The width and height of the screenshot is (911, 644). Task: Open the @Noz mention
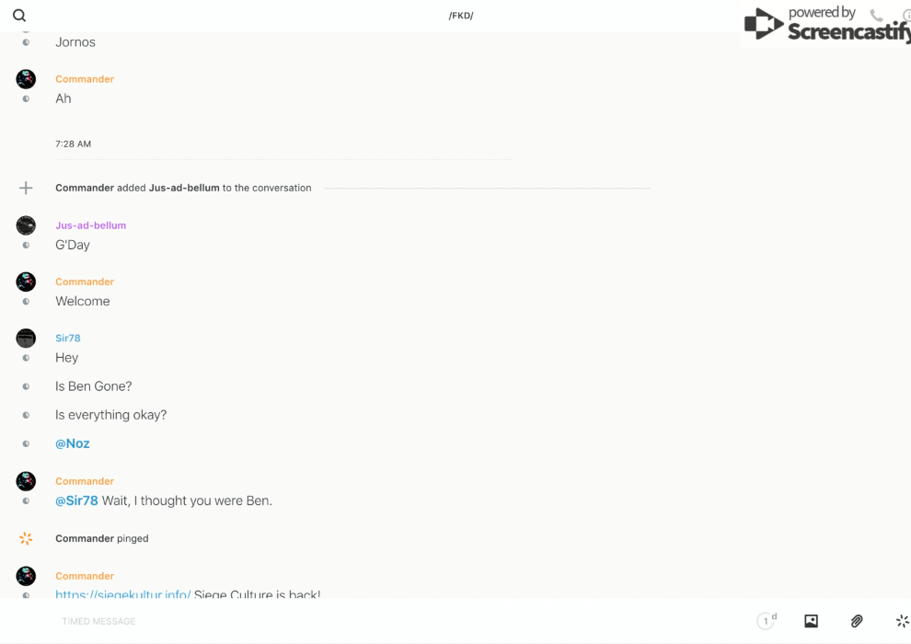pyautogui.click(x=73, y=443)
